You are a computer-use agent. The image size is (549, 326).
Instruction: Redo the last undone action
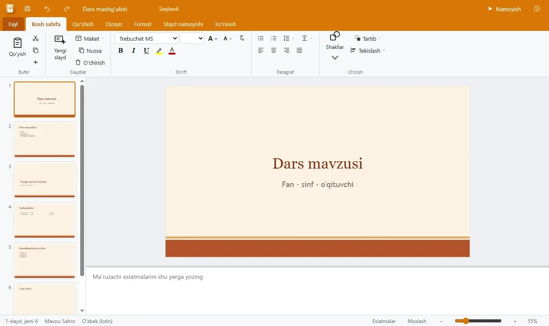tap(67, 9)
